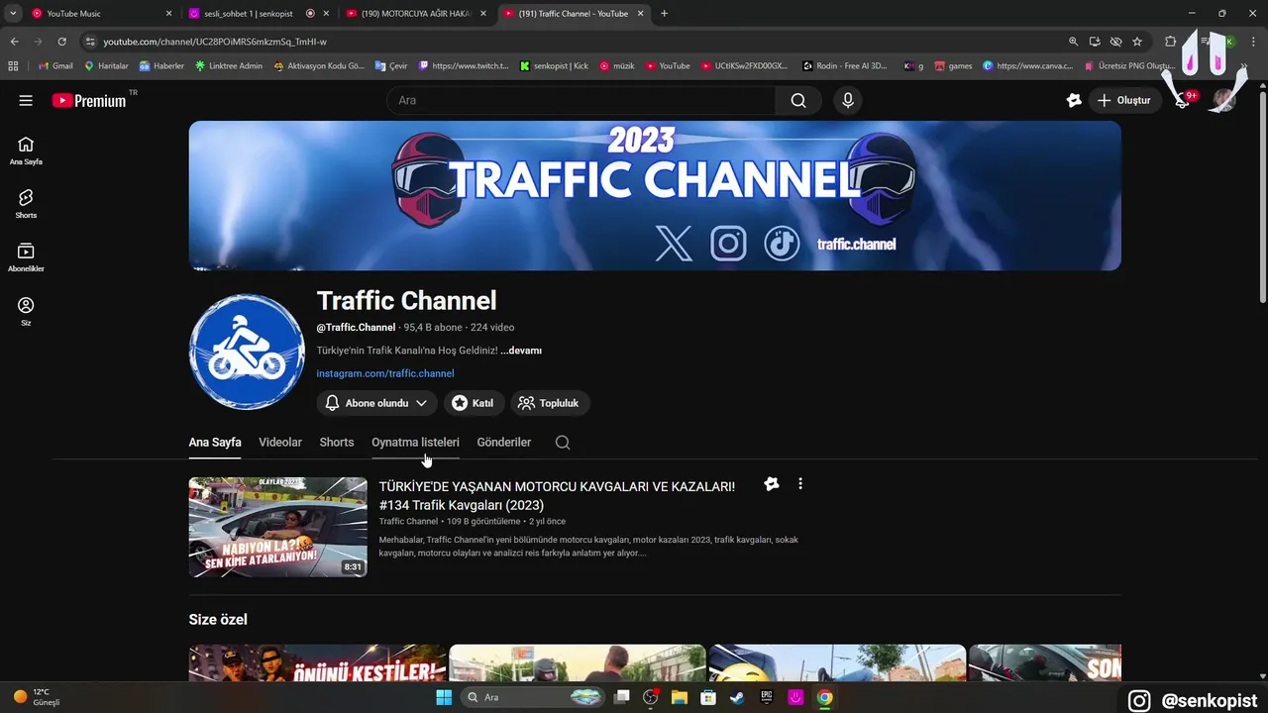Image resolution: width=1268 pixels, height=713 pixels.
Task: Launch Epic Games from the taskbar
Action: click(x=766, y=697)
